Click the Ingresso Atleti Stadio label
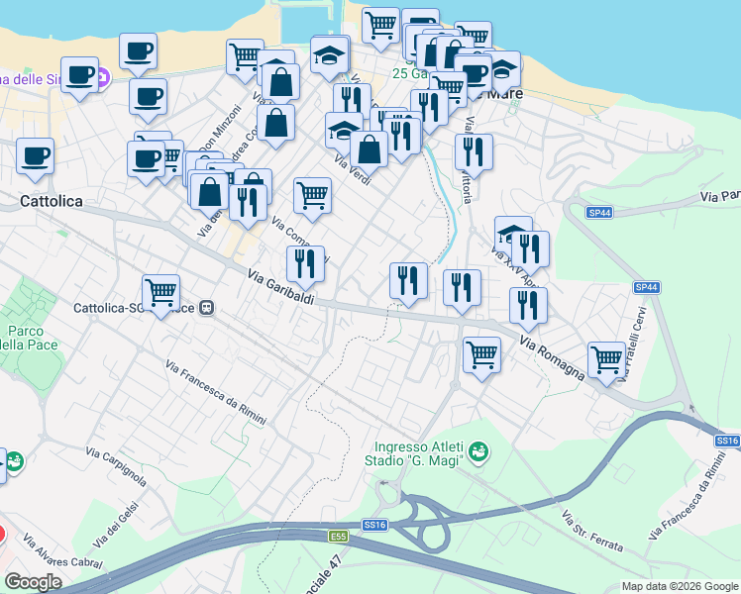This screenshot has width=741, height=594. 415,453
